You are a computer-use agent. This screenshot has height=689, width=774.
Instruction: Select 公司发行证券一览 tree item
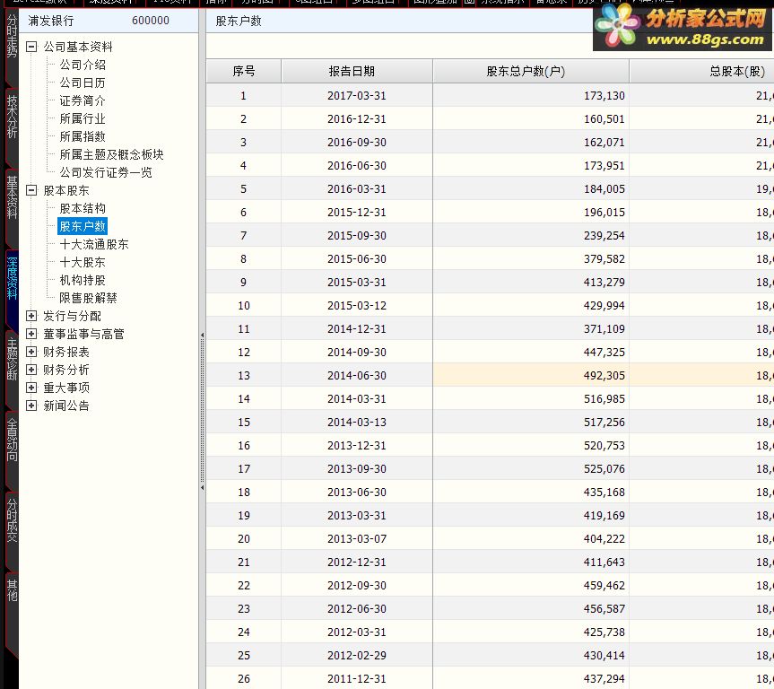(x=106, y=172)
